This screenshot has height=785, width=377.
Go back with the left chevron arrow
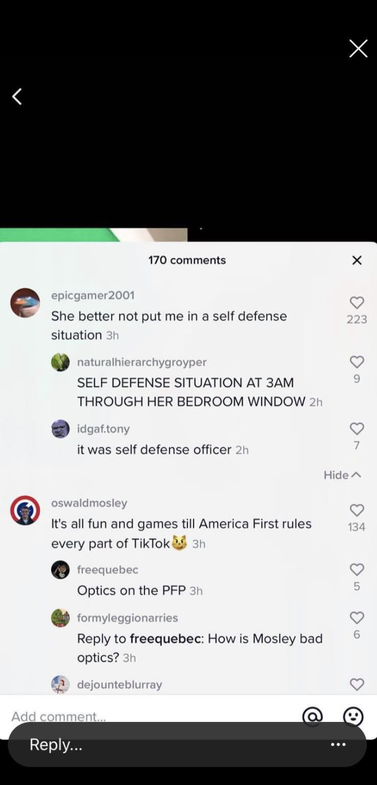click(17, 97)
